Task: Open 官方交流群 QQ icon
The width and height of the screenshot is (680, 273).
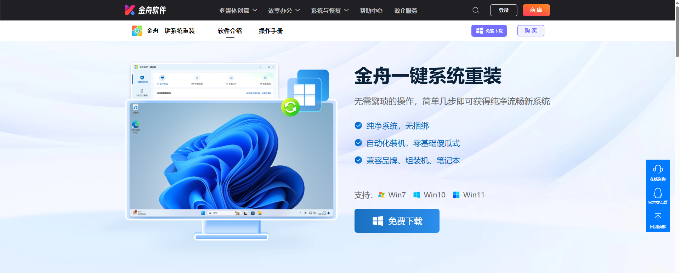Action: pyautogui.click(x=658, y=193)
